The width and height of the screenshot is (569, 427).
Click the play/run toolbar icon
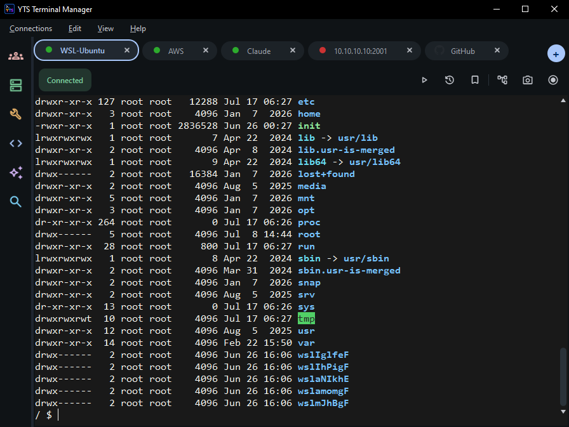pos(424,80)
